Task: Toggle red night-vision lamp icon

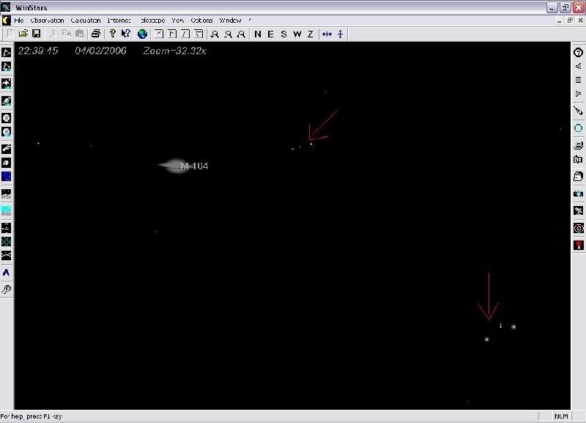Action: [x=579, y=245]
